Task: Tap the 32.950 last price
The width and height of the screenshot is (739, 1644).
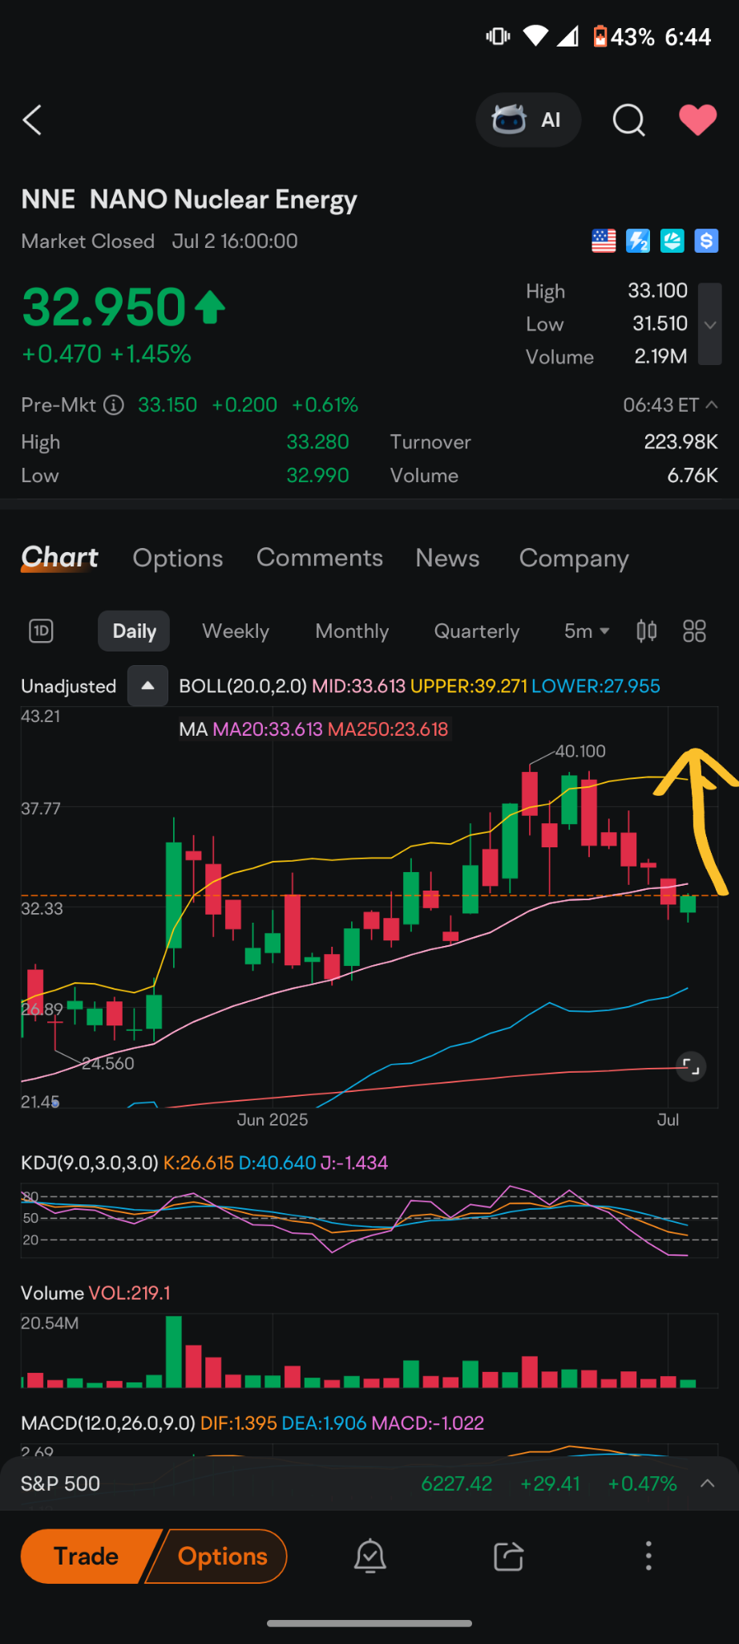Action: (104, 307)
